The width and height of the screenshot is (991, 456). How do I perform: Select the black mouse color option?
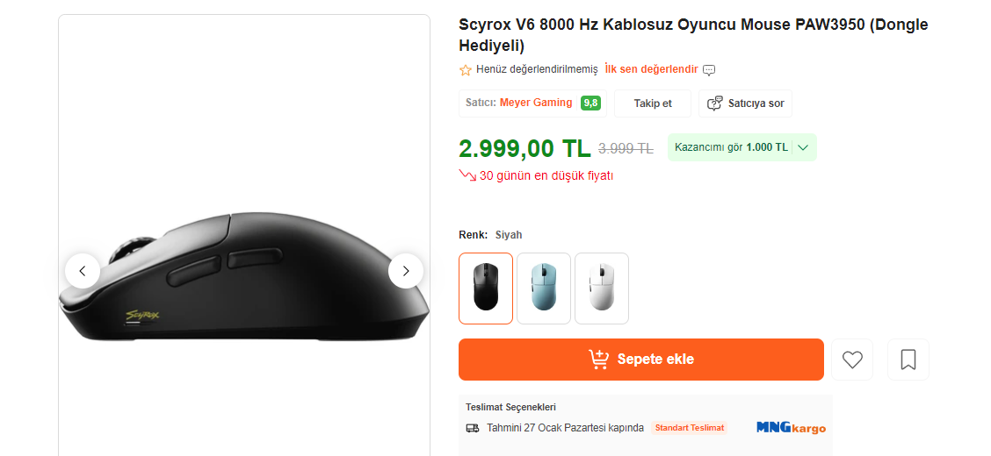486,289
